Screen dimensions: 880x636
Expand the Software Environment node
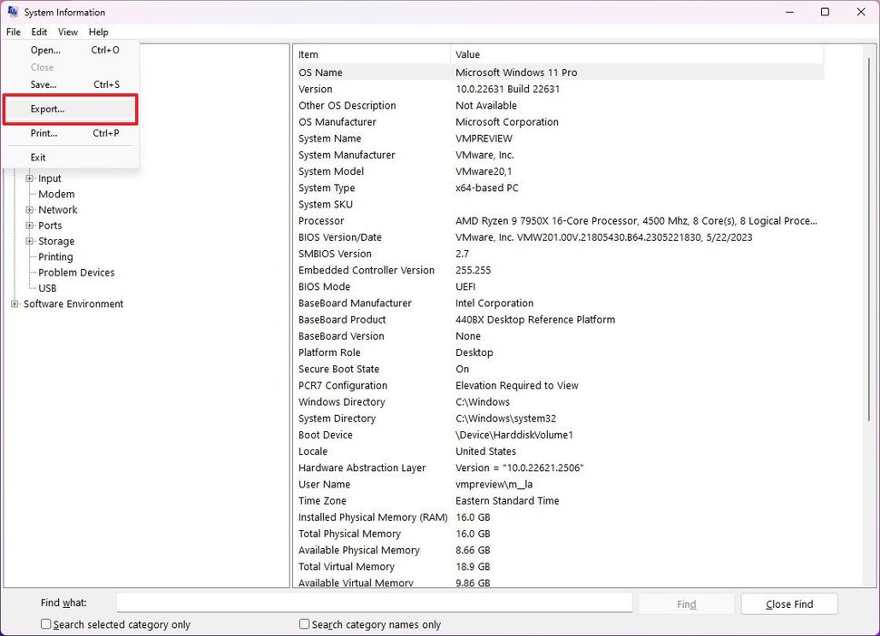click(x=14, y=304)
